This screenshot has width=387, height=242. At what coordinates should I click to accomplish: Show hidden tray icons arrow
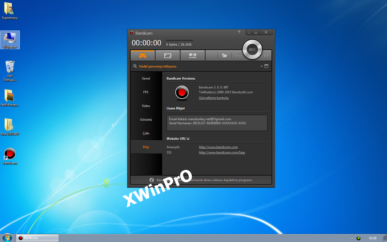352,238
